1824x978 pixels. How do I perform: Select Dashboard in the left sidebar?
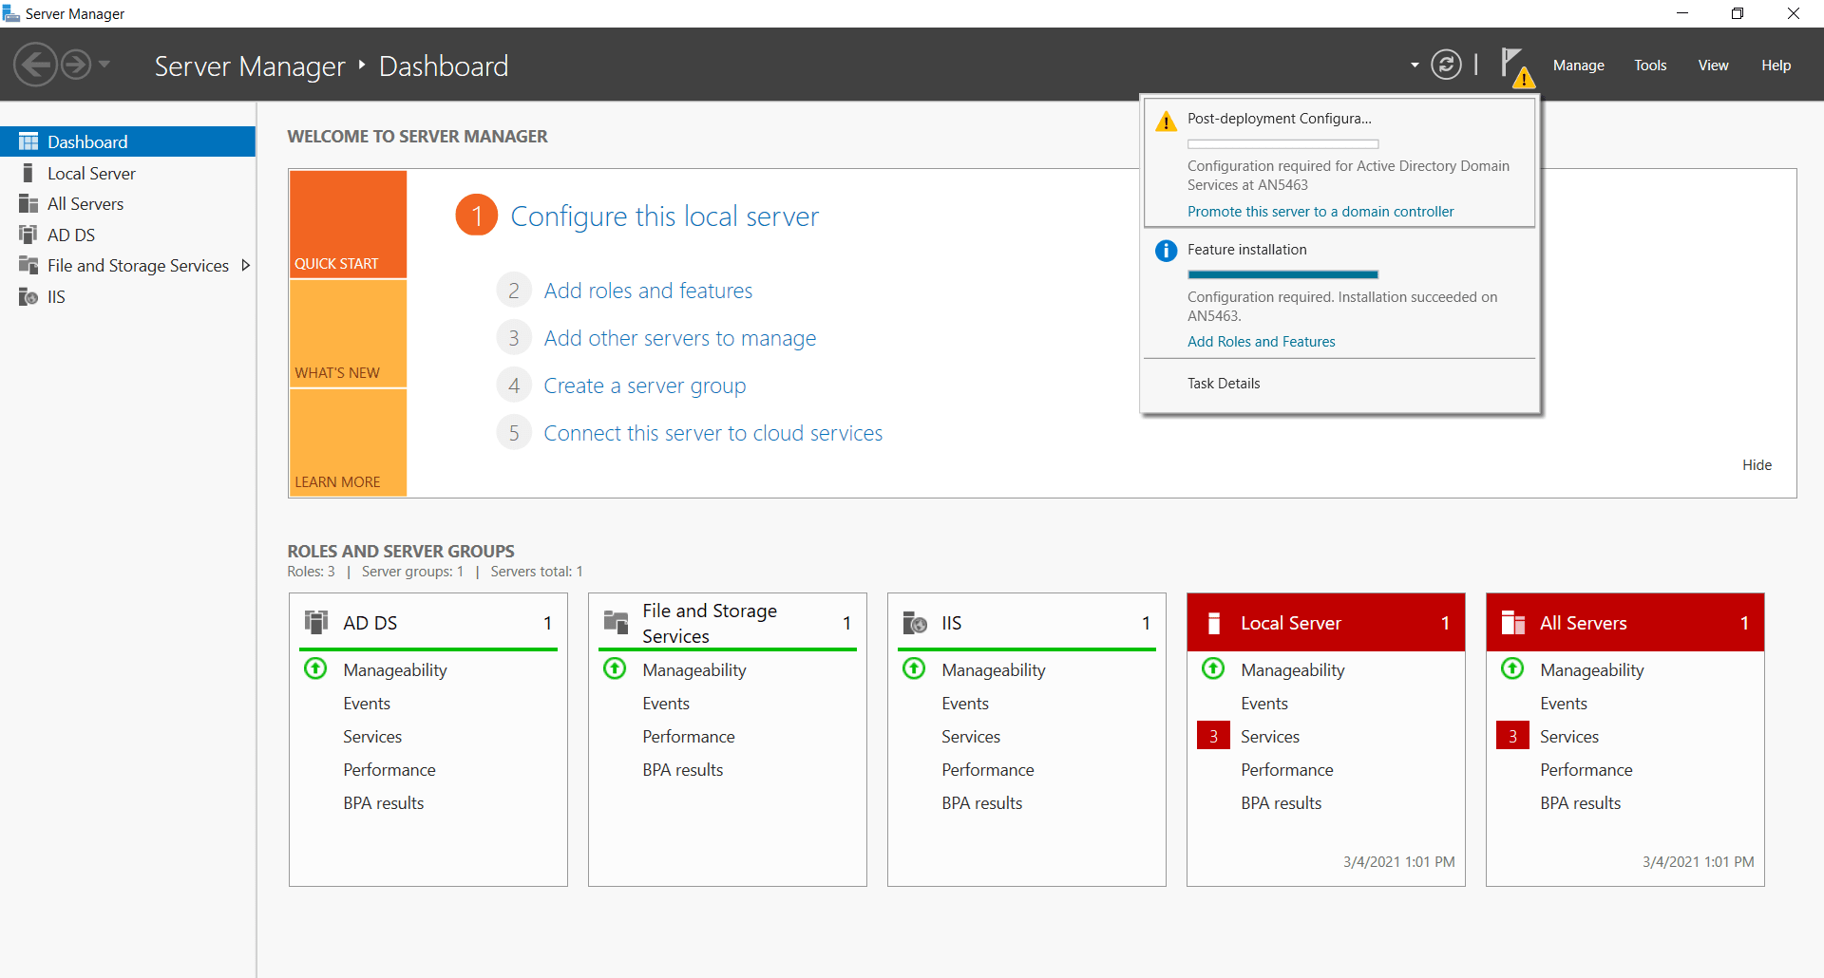tap(127, 141)
